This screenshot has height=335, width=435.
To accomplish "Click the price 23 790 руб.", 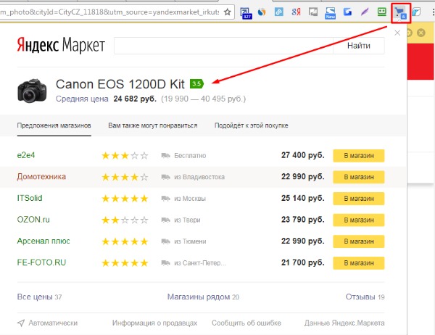I will (302, 219).
